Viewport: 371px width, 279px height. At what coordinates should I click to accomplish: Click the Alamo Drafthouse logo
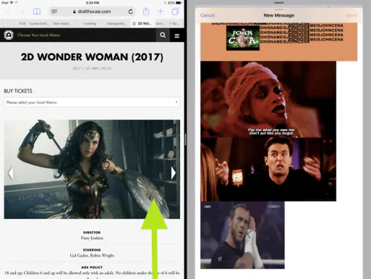8,35
